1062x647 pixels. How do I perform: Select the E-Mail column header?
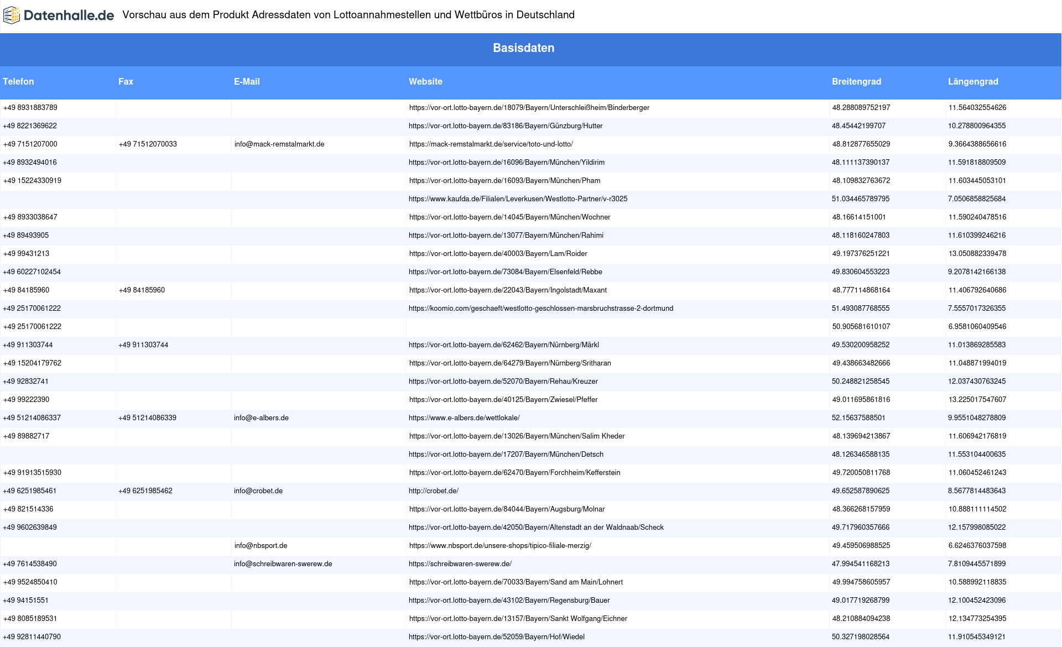[x=247, y=81]
